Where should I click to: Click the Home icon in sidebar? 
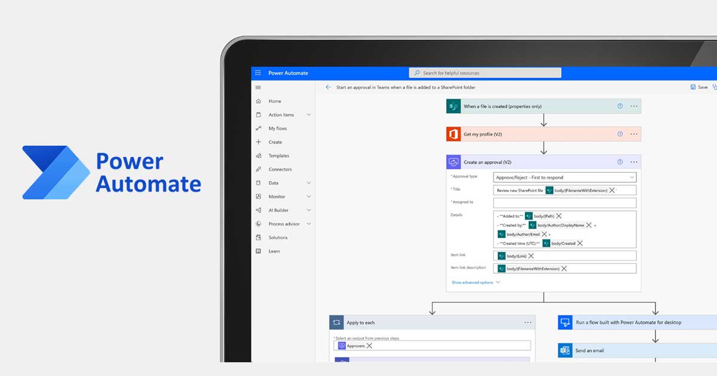(258, 101)
